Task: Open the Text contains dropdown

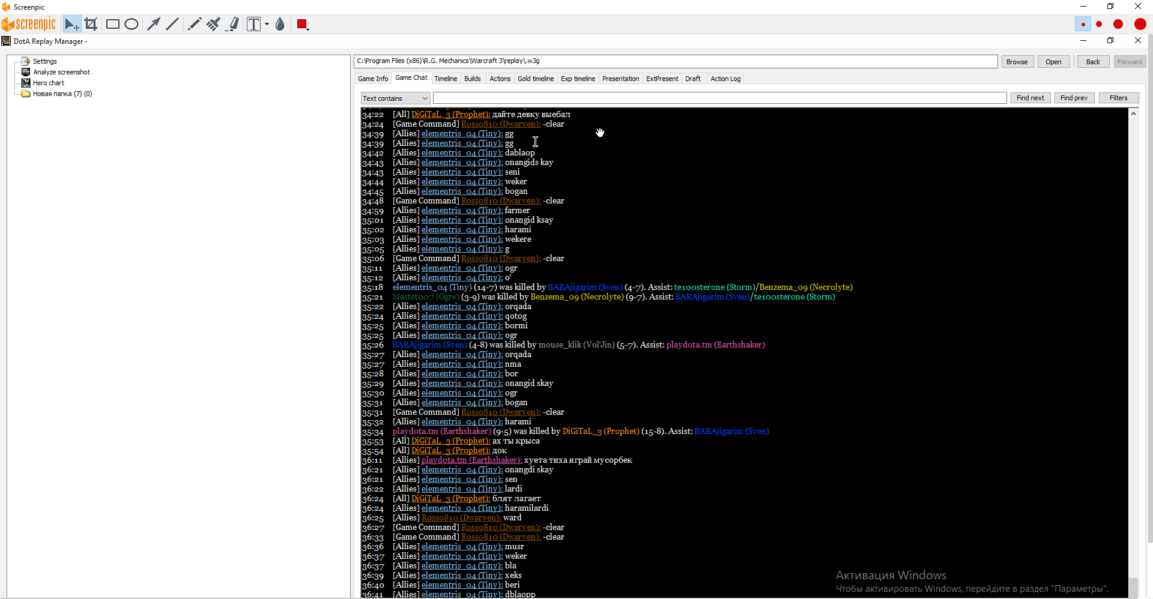Action: [x=395, y=98]
